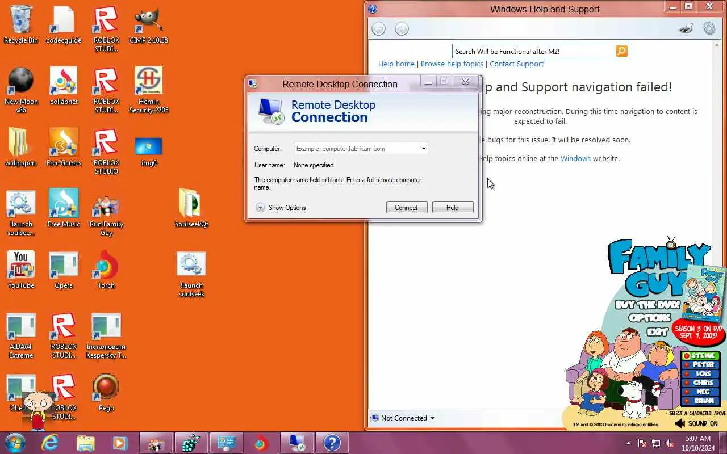Click the volume muted tray icon
The height and width of the screenshot is (454, 727).
point(670,443)
